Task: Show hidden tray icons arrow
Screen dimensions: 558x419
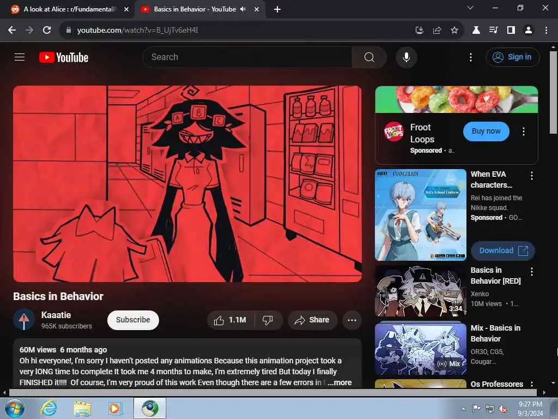Action: (463, 409)
